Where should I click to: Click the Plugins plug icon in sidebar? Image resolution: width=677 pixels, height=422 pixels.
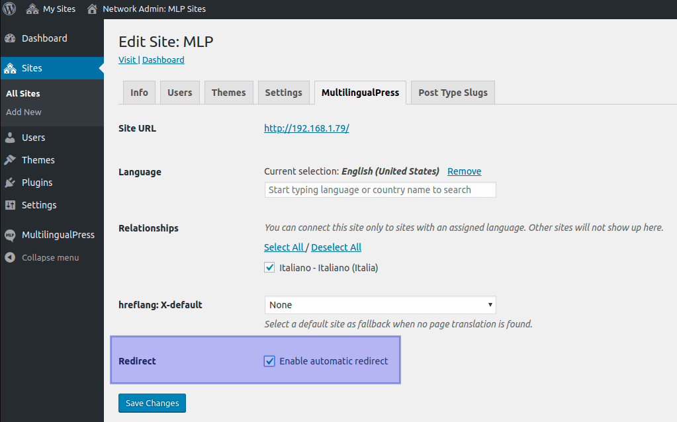[10, 183]
